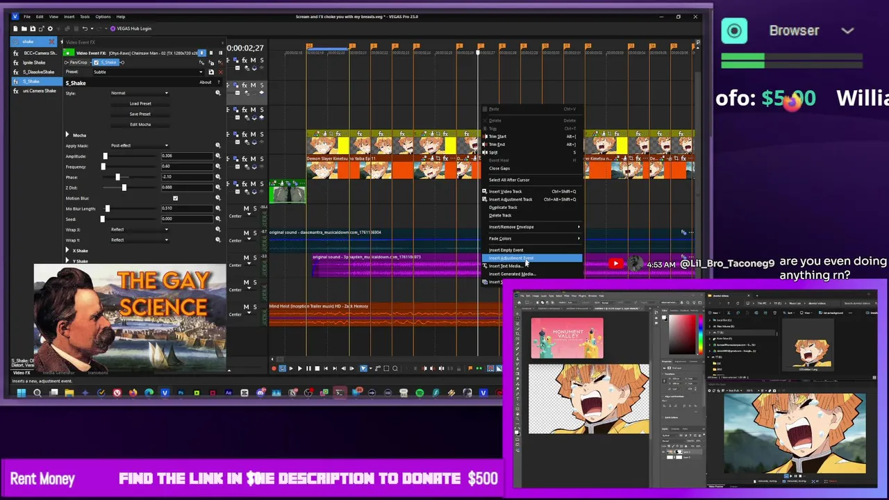Viewport: 889px width, 500px height.
Task: Open the Options menu
Action: [103, 17]
